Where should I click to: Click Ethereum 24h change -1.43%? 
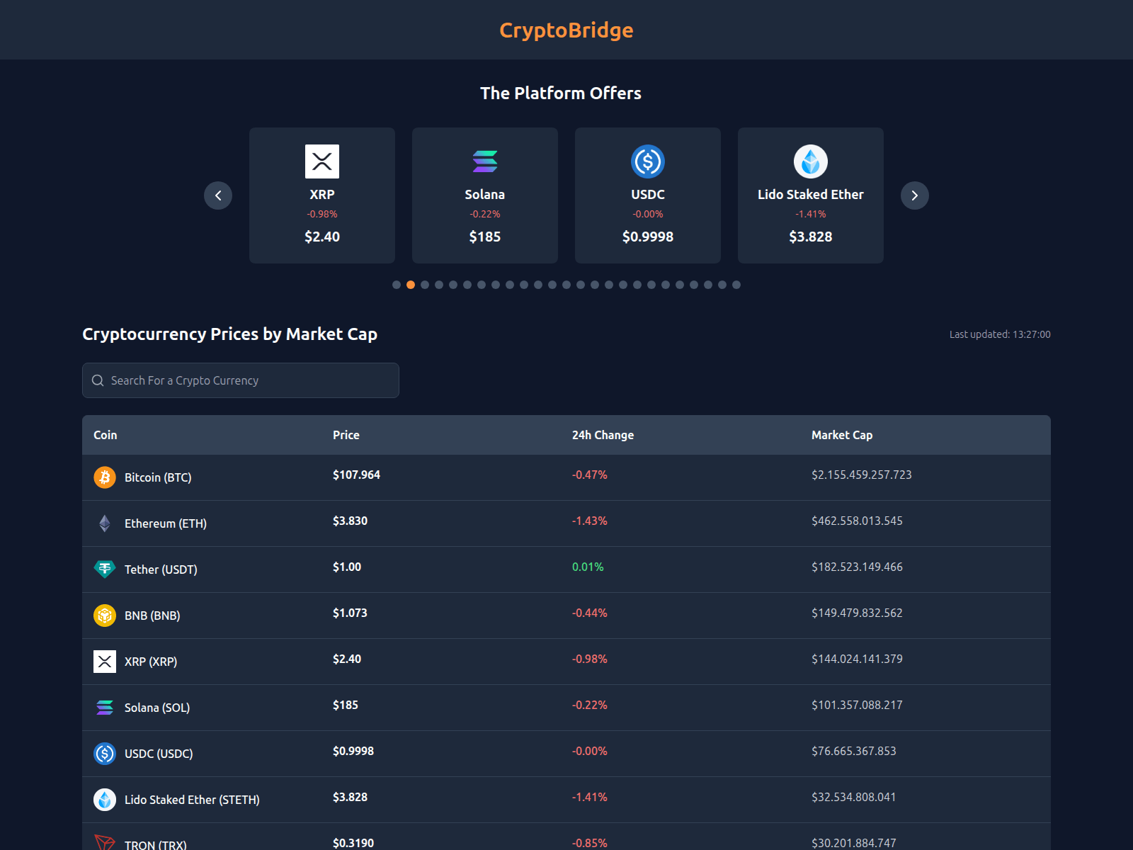pos(590,521)
